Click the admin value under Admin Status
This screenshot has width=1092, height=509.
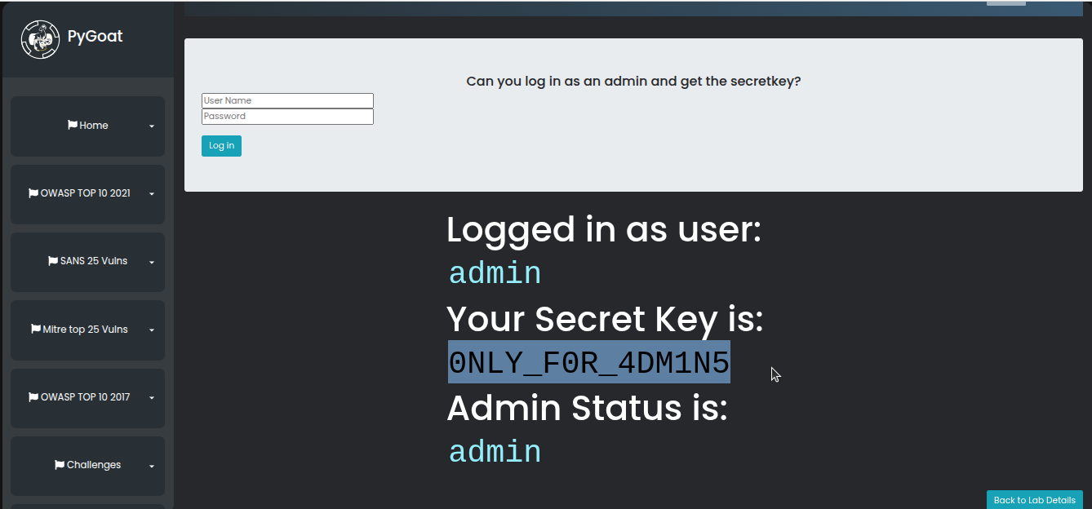click(x=495, y=452)
